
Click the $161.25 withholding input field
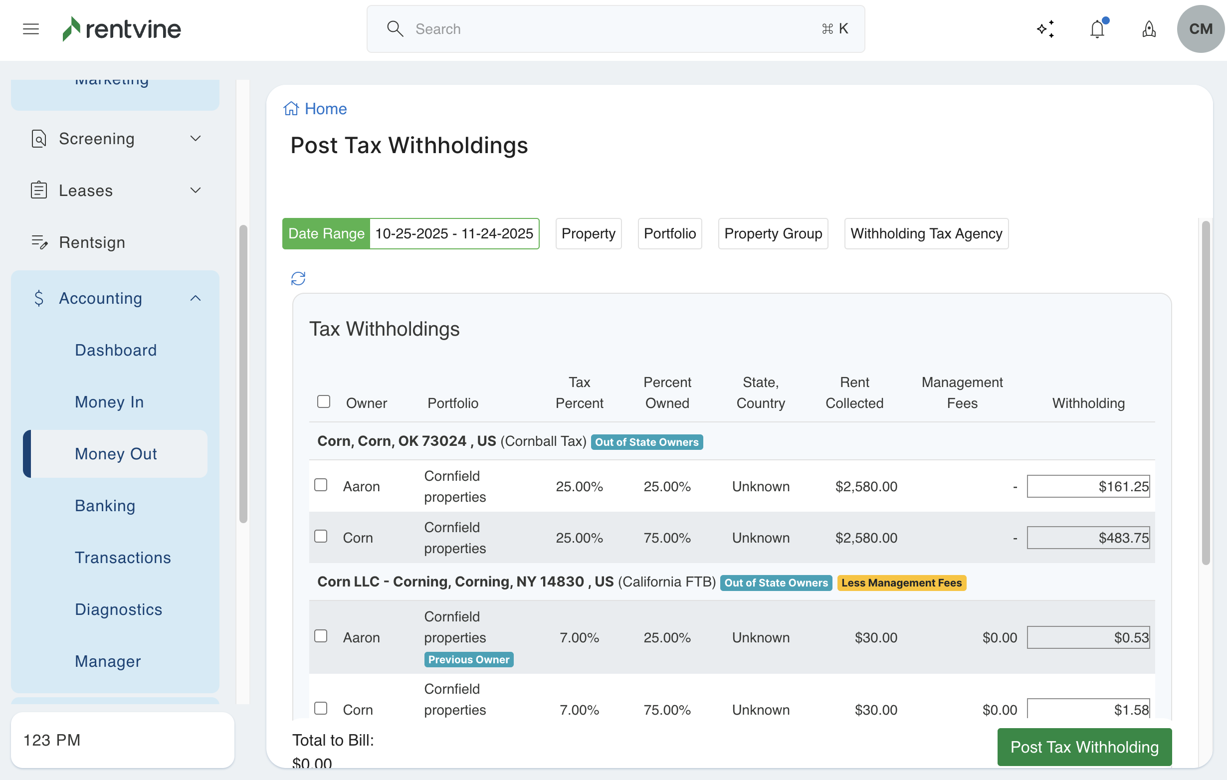point(1088,486)
